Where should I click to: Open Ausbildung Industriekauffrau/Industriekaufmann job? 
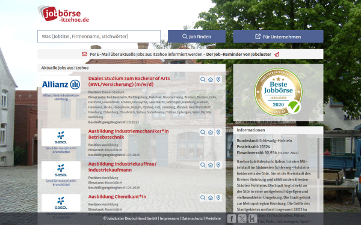[122, 167]
